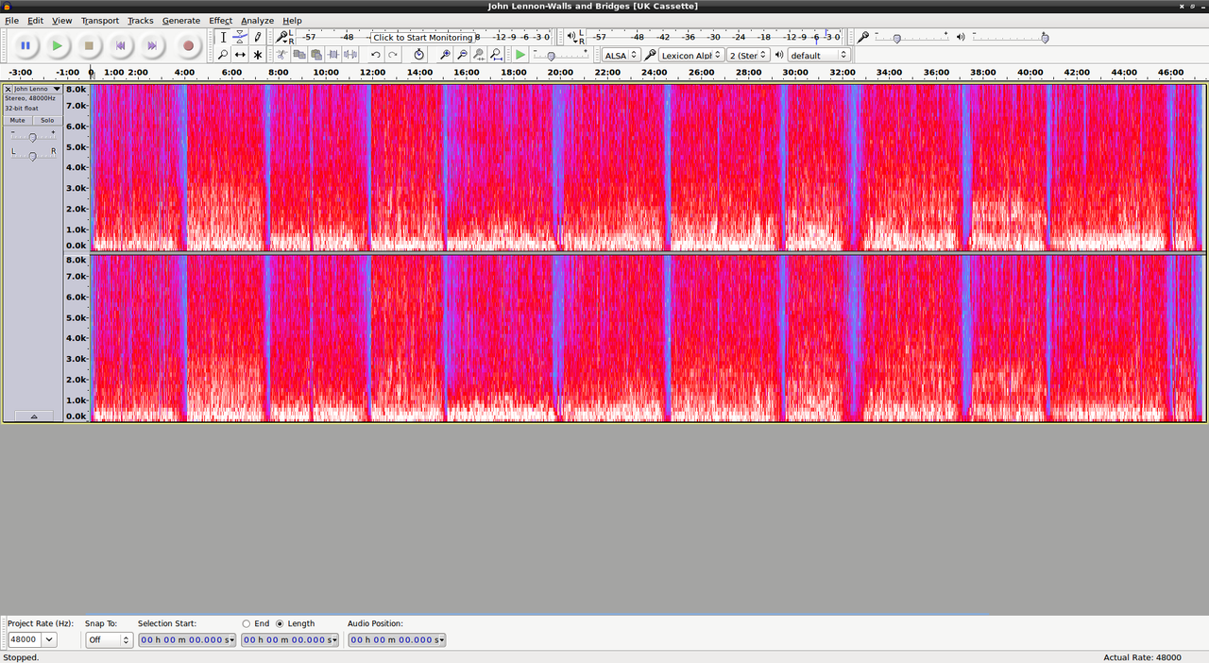Solo the John Lennon track
Viewport: 1209px width, 663px height.
pos(47,120)
